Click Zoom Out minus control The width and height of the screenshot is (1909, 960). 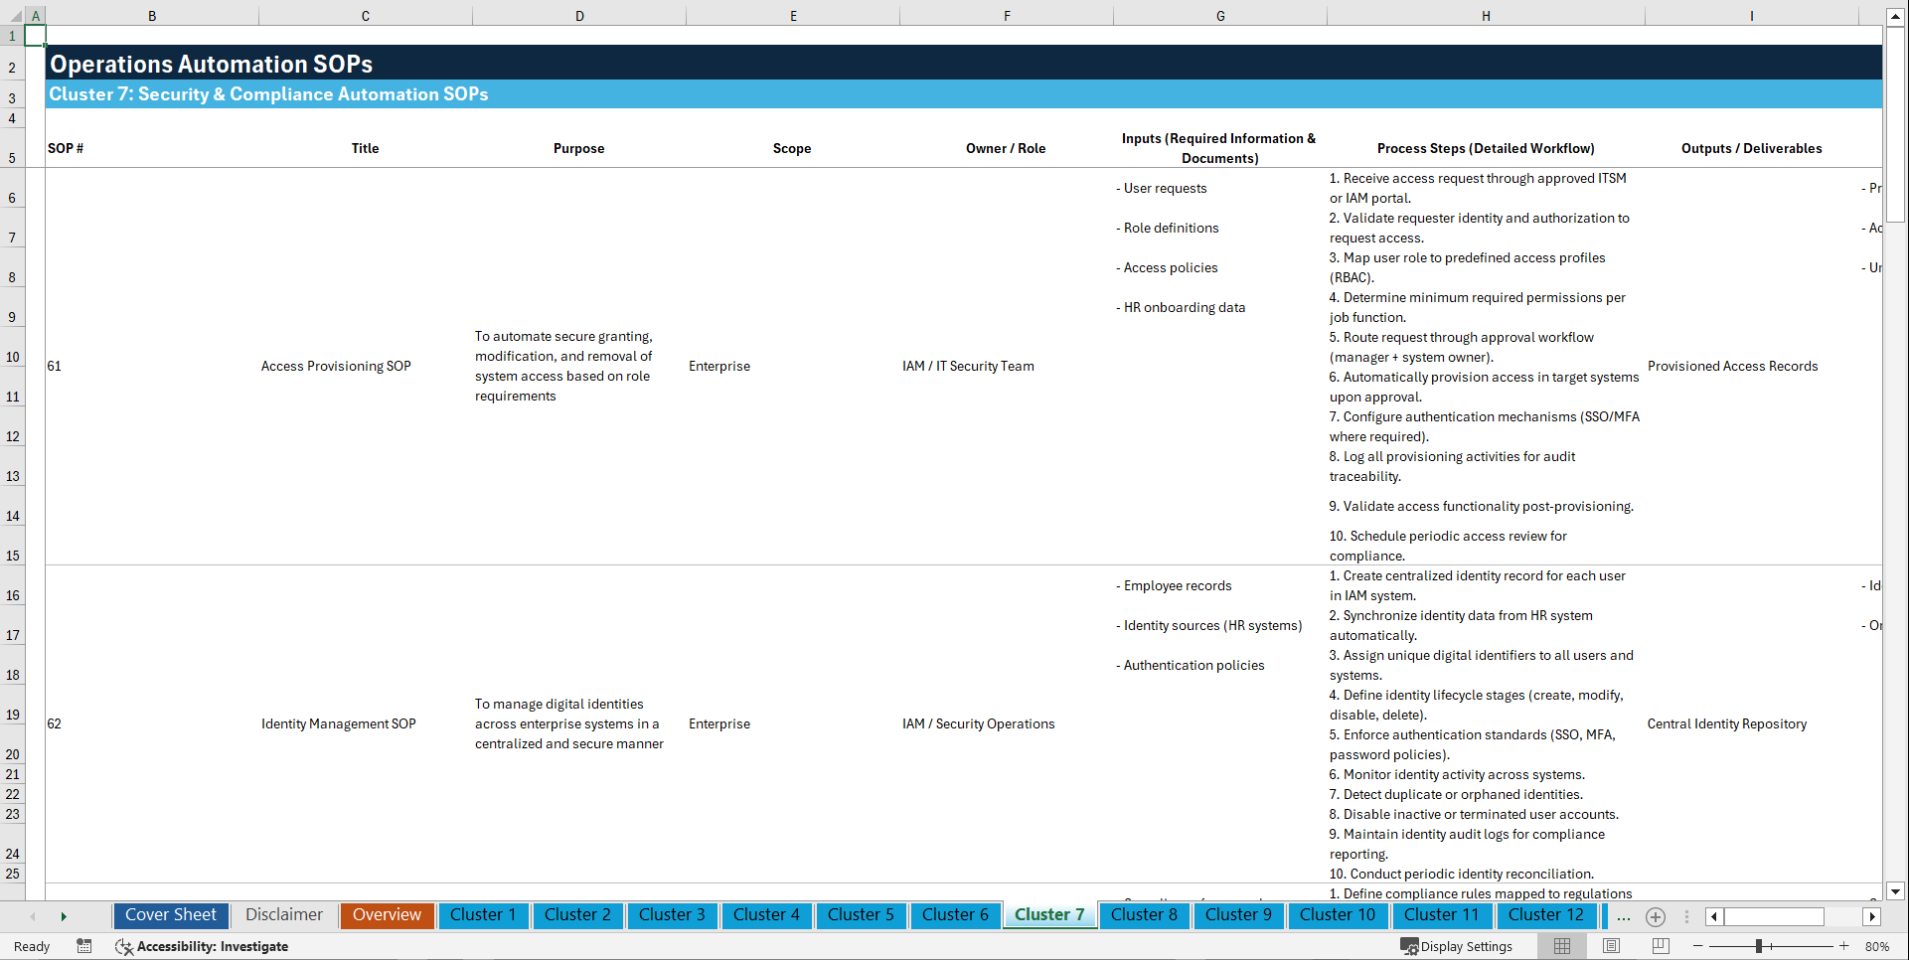point(1698,946)
